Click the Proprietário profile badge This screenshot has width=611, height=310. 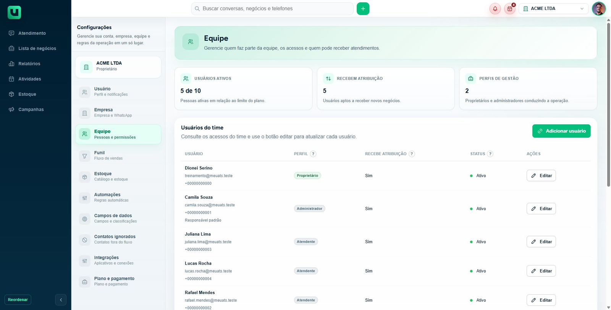(x=307, y=175)
